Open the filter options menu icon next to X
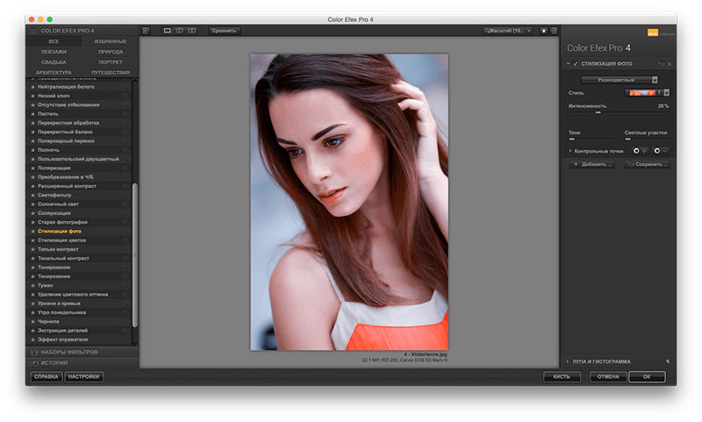Screen dimensions: 702x422 pos(662,64)
